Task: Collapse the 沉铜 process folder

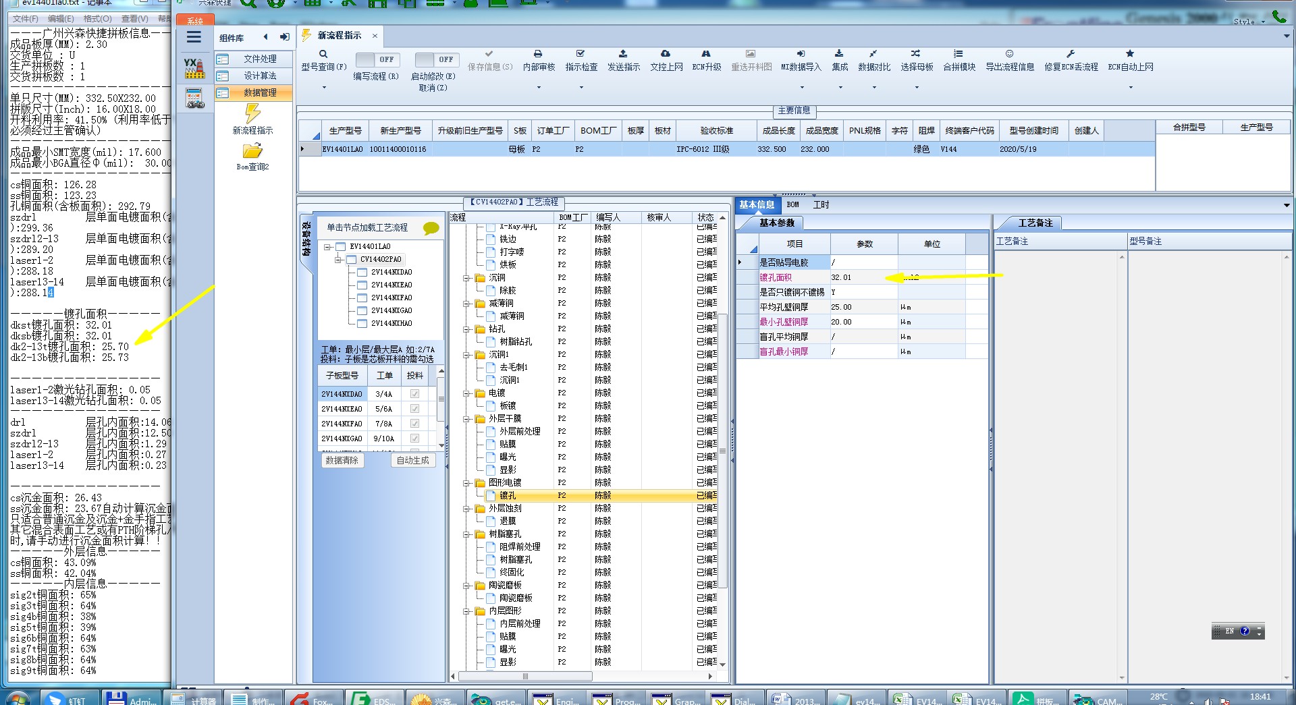Action: coord(466,278)
